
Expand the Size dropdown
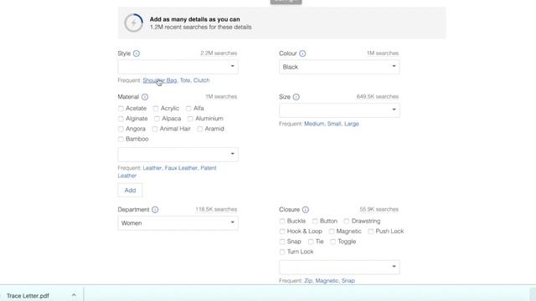(339, 110)
